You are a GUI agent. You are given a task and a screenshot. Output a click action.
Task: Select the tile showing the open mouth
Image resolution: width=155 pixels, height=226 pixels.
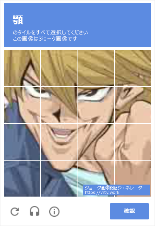[59, 142]
